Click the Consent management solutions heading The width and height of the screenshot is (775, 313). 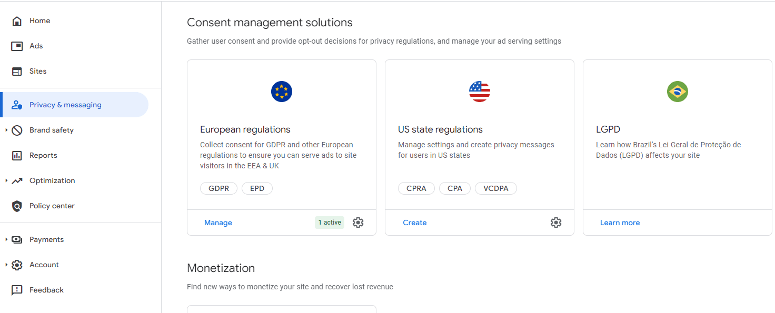(x=270, y=23)
